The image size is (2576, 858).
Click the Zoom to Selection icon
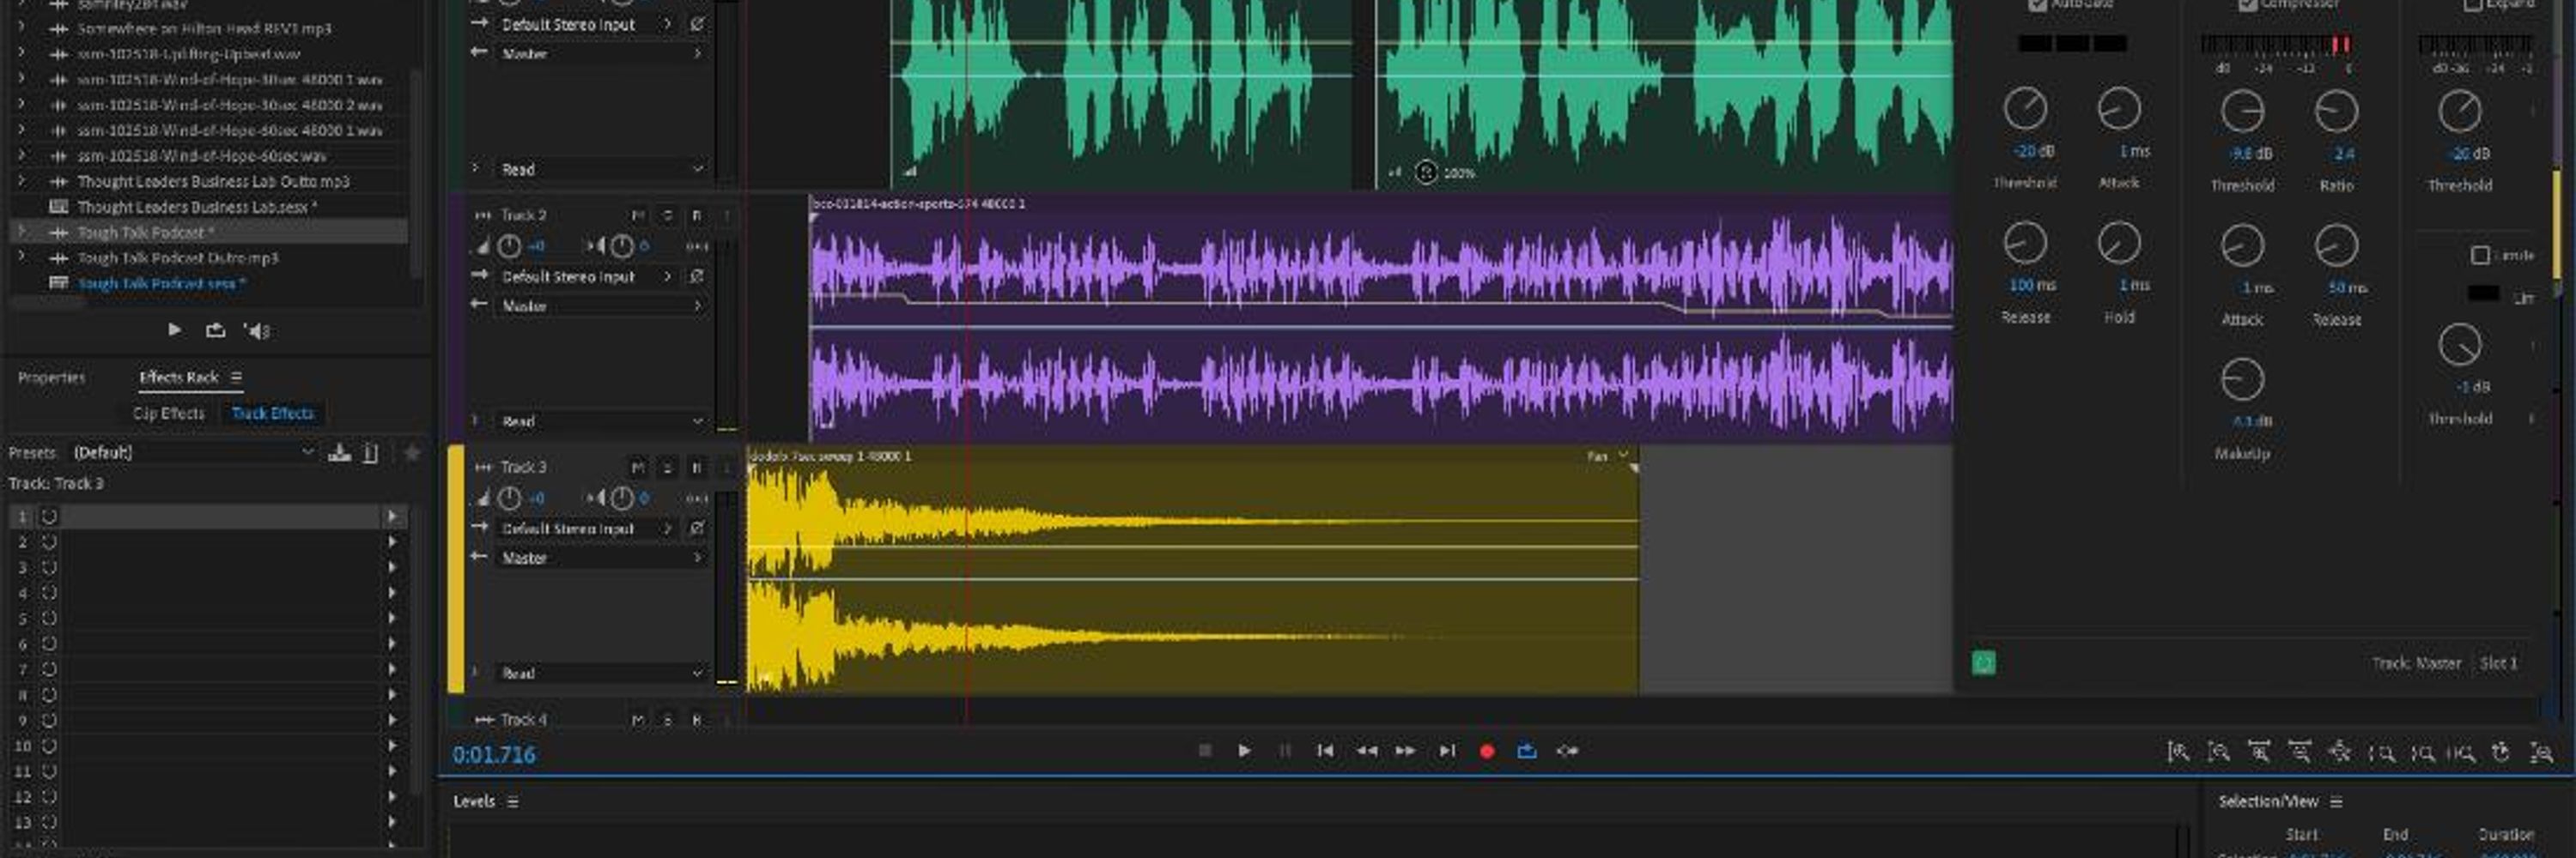tap(2461, 753)
